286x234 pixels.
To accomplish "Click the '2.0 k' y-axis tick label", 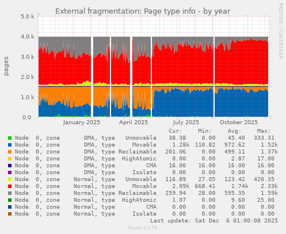I will tap(28, 77).
